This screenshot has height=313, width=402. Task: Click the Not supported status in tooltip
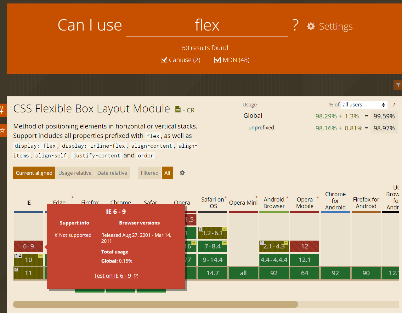(73, 235)
